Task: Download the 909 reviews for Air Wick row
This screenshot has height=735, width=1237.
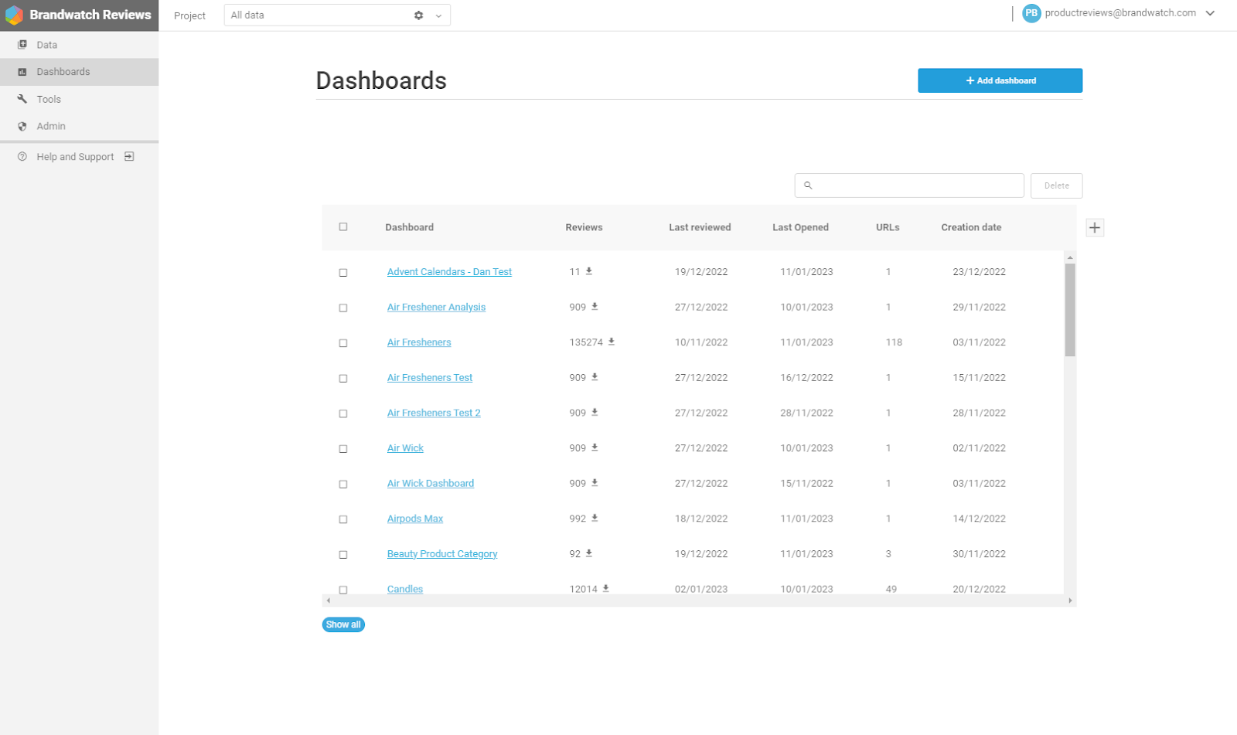Action: 595,447
